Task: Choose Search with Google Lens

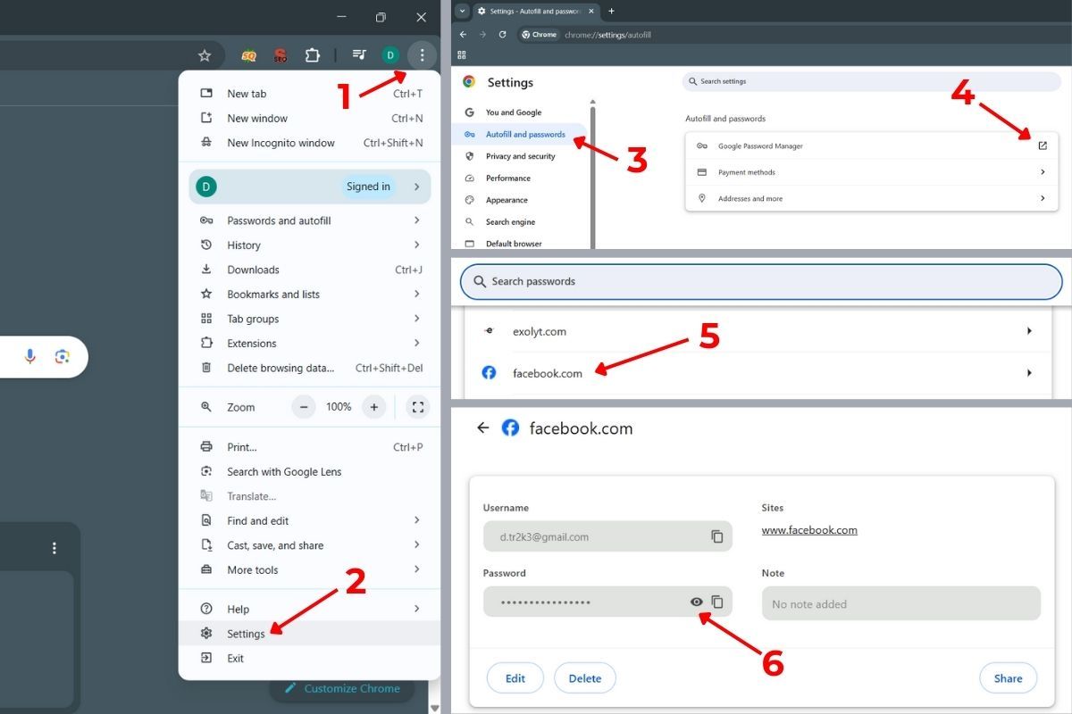Action: 310,471
